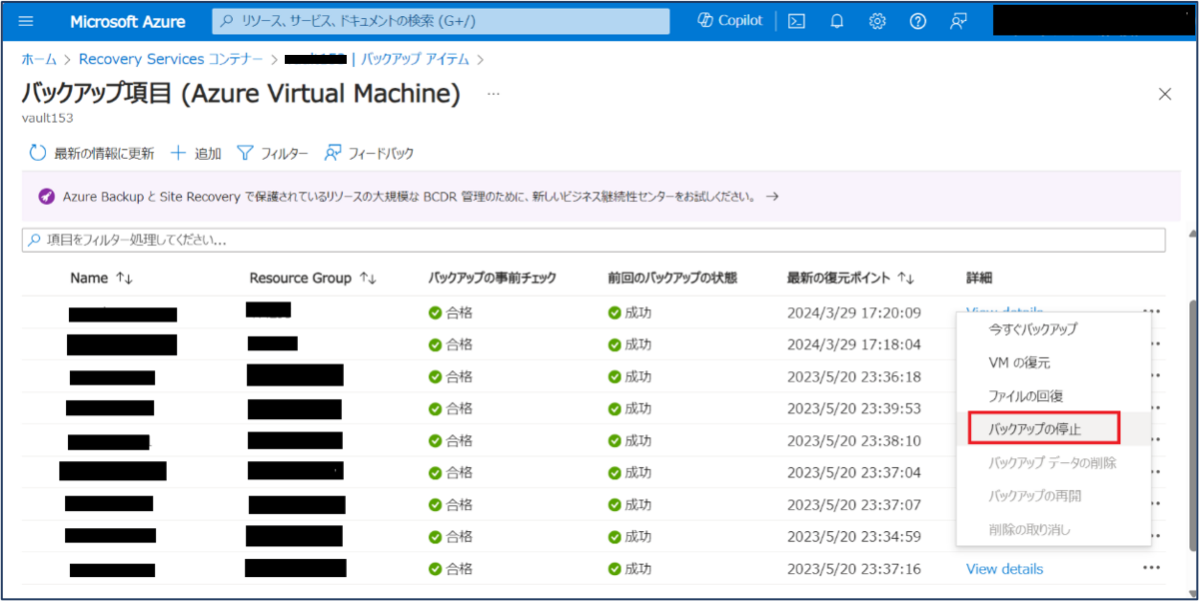
Task: Click the バックアップの事前チェック column header
Action: [x=492, y=279]
